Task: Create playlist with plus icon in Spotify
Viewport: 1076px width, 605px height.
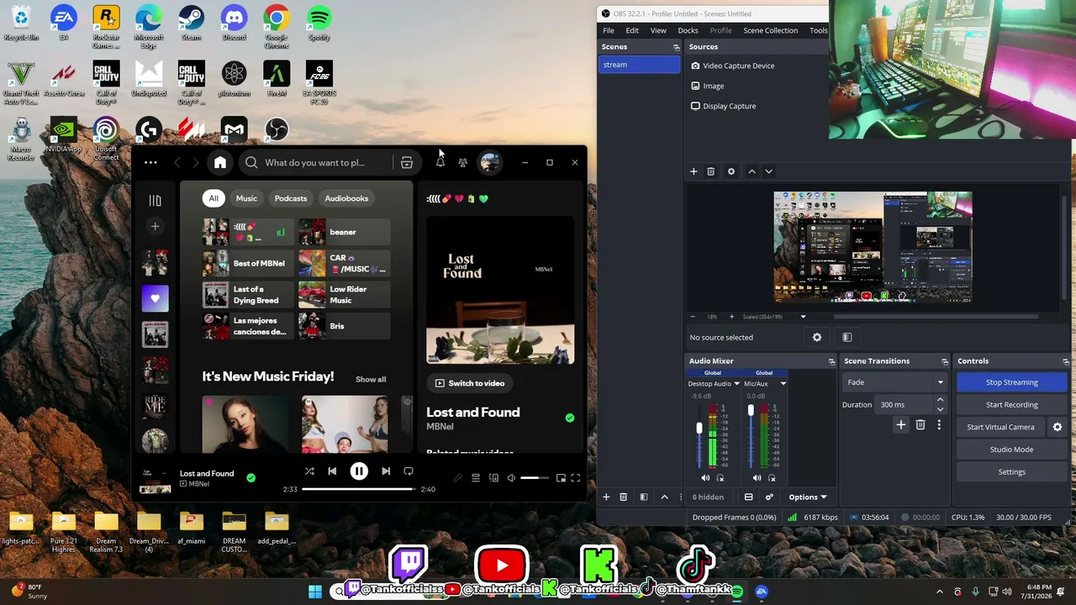Action: pyautogui.click(x=155, y=226)
